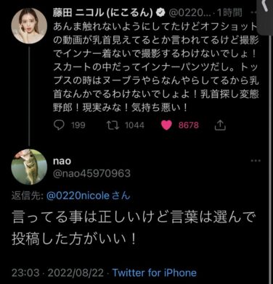Screen dimensions: 273x284
Task: Click the @nao45970963 handle
Action: pyautogui.click(x=91, y=173)
